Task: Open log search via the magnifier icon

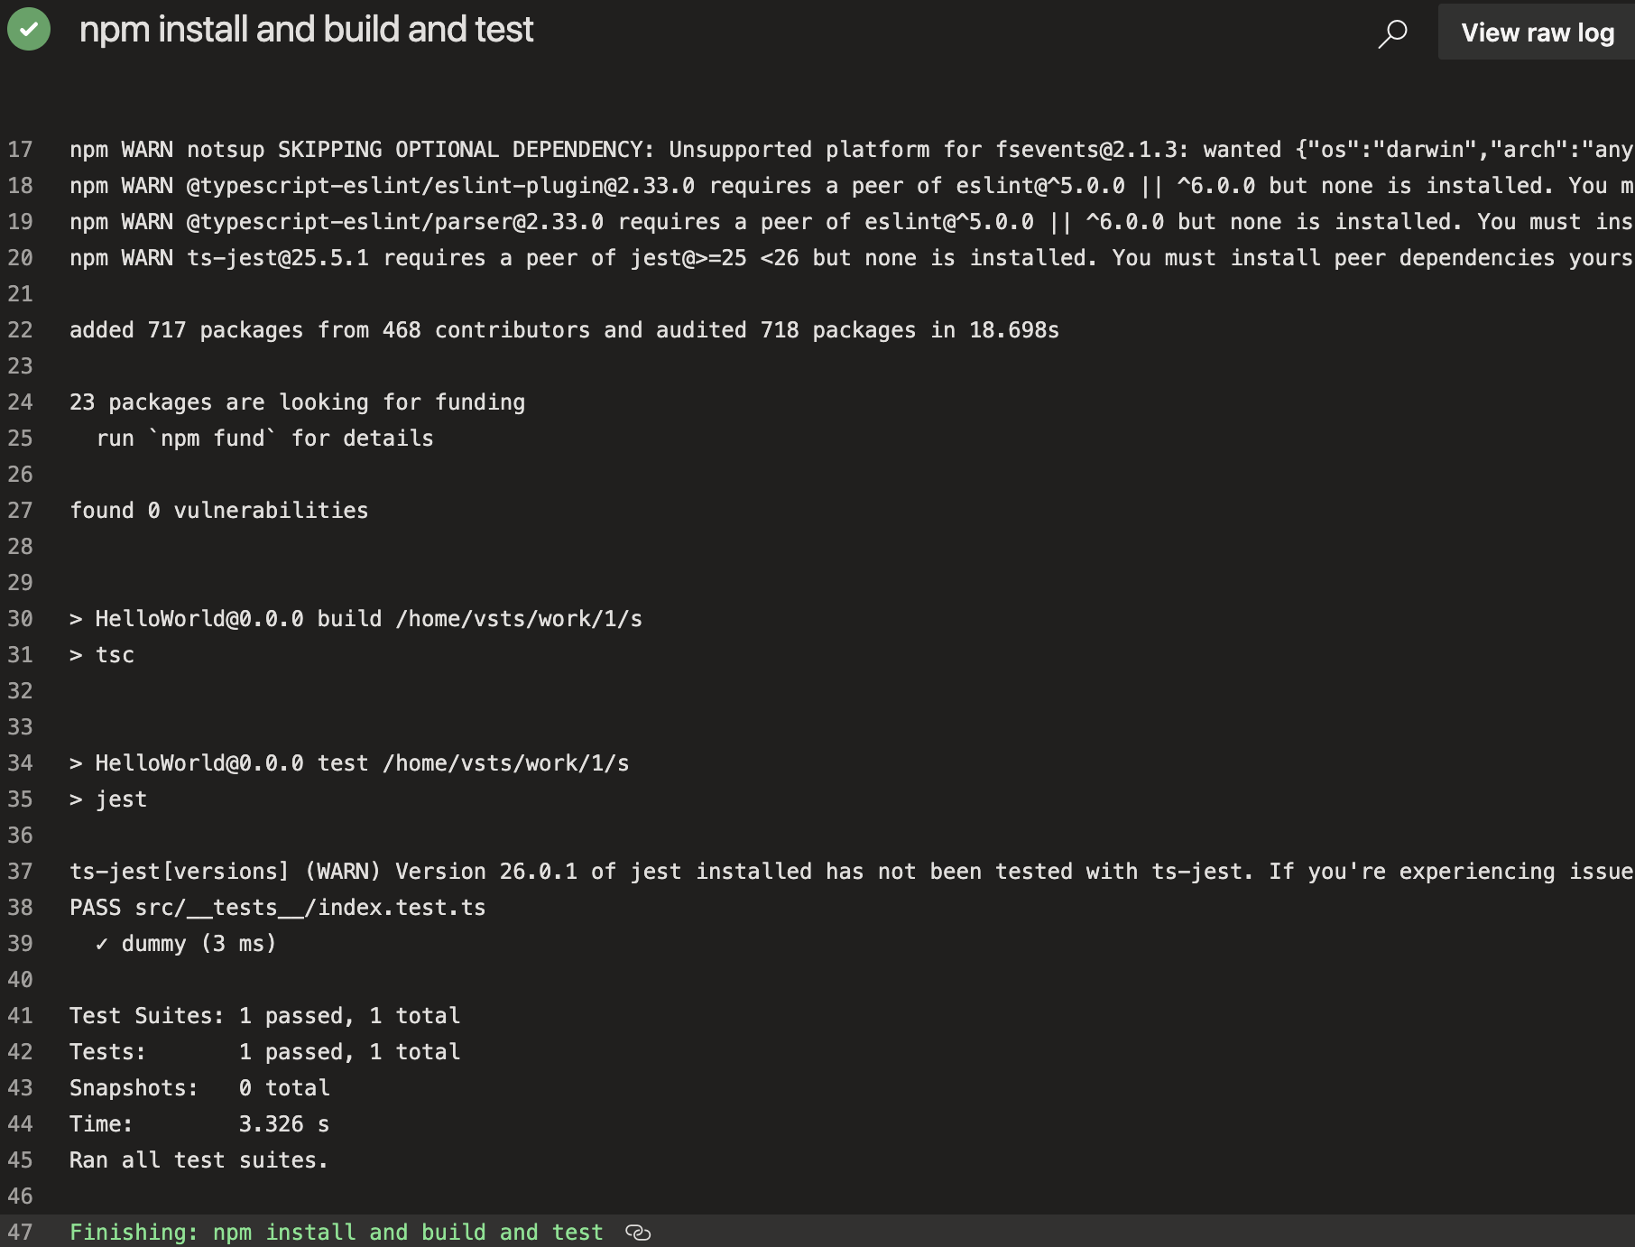Action: [x=1392, y=32]
